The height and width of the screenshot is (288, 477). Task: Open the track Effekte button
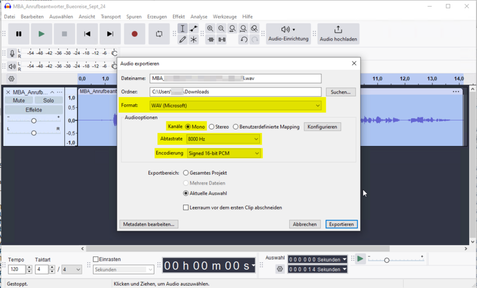34,110
